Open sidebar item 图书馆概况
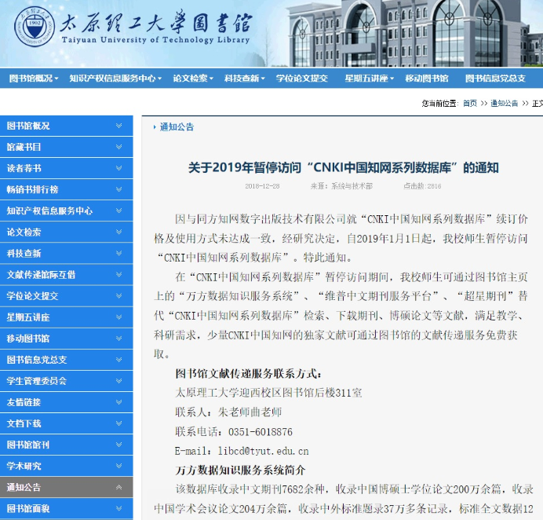Image resolution: width=543 pixels, height=520 pixels. [x=66, y=126]
